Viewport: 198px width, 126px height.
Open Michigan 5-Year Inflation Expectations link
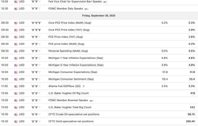point(76,65)
